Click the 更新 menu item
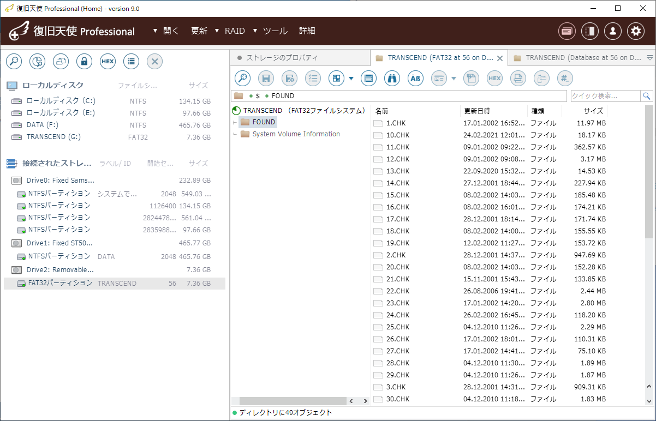 (199, 31)
